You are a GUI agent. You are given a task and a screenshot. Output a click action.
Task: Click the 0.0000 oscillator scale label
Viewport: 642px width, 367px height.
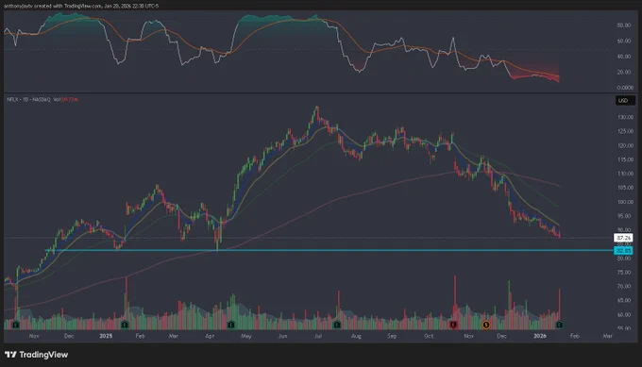pyautogui.click(x=625, y=88)
